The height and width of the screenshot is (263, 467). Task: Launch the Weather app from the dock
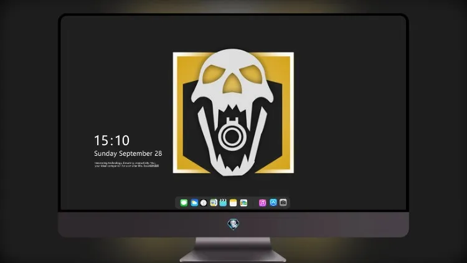[194, 203]
